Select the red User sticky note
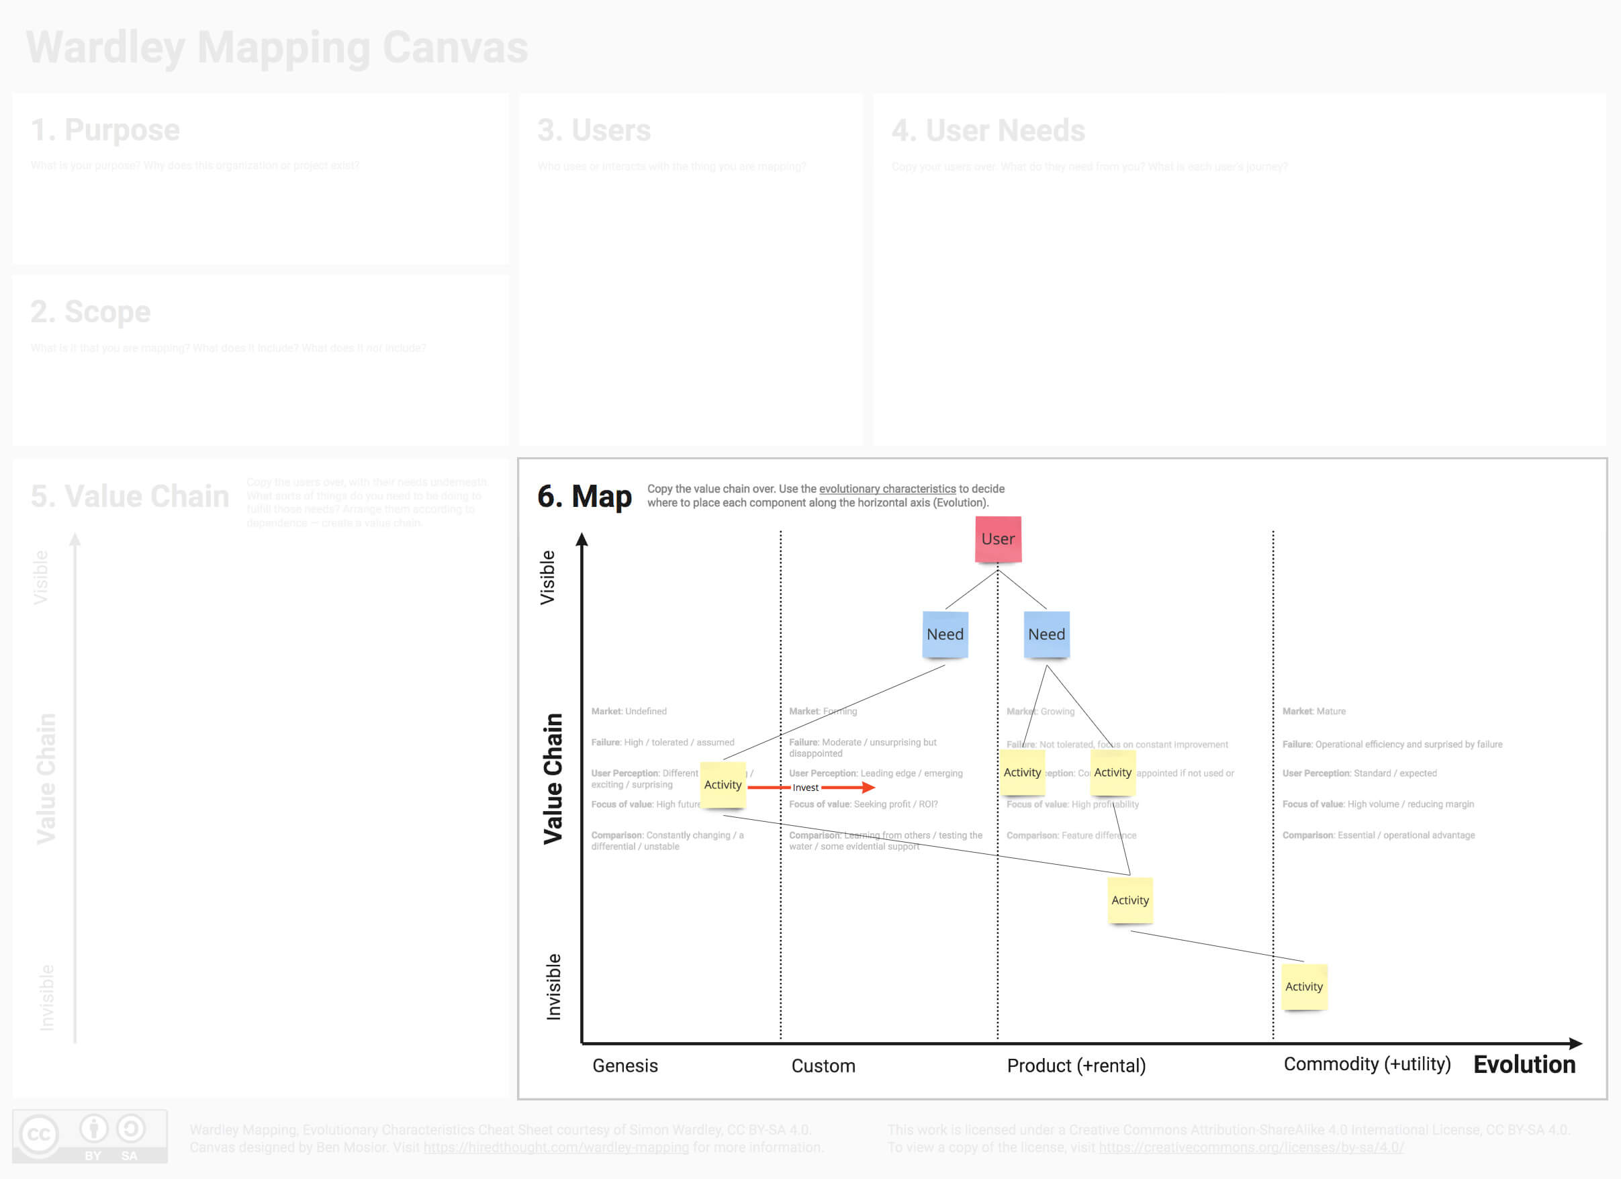1621x1179 pixels. 998,538
